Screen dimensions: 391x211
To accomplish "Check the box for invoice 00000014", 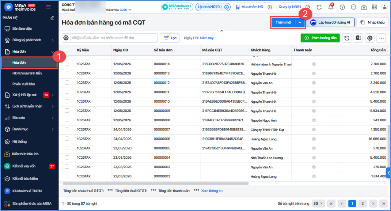I will [x=67, y=64].
